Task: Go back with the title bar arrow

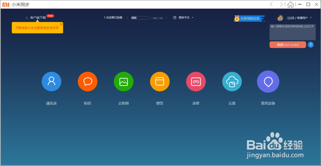Action: [272, 4]
